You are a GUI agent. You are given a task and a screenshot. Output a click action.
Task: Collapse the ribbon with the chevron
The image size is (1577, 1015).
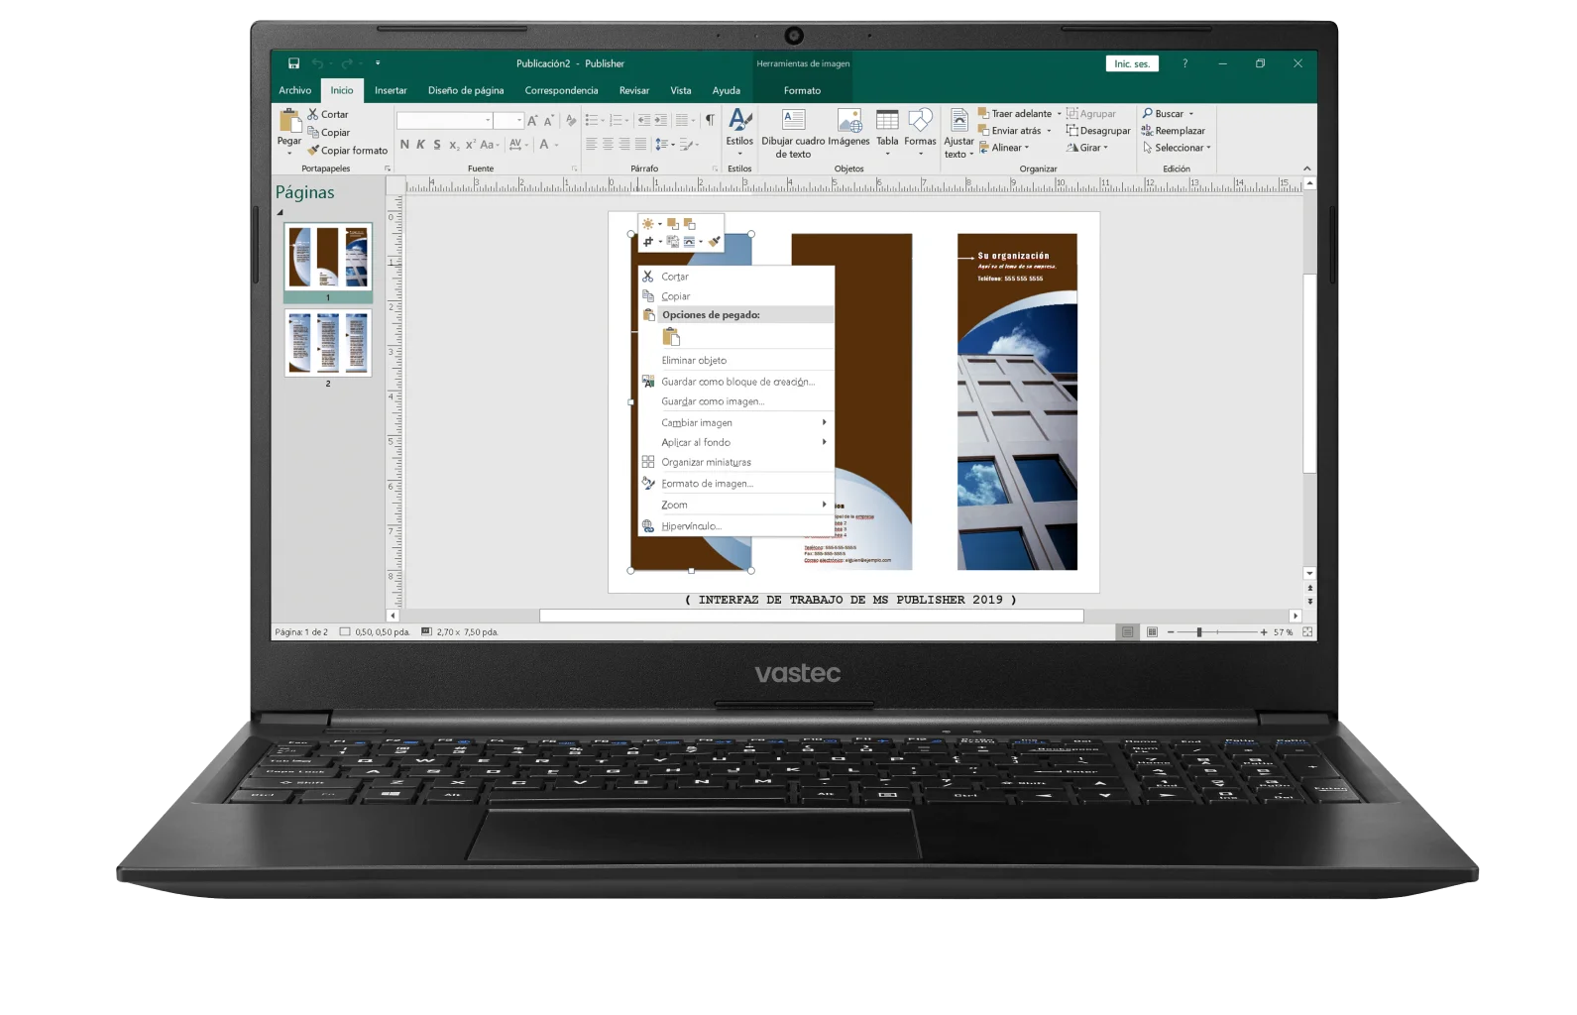1306,169
